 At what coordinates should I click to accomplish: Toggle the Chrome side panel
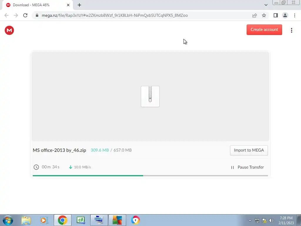click(276, 15)
